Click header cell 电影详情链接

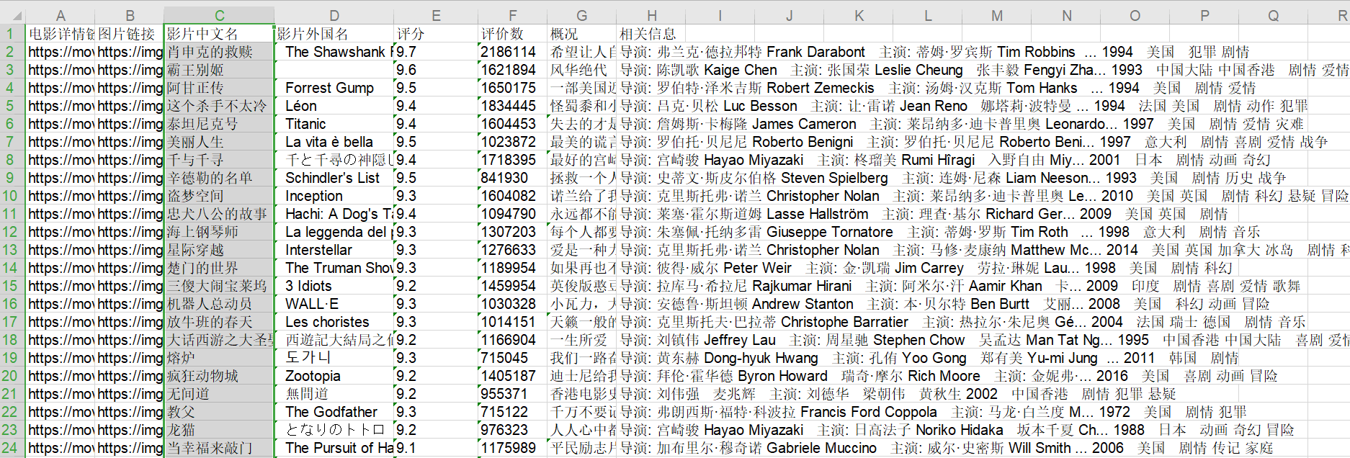click(61, 33)
